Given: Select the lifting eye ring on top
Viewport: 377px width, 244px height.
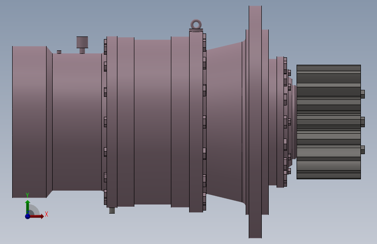Looking at the screenshot, I should click(x=196, y=24).
